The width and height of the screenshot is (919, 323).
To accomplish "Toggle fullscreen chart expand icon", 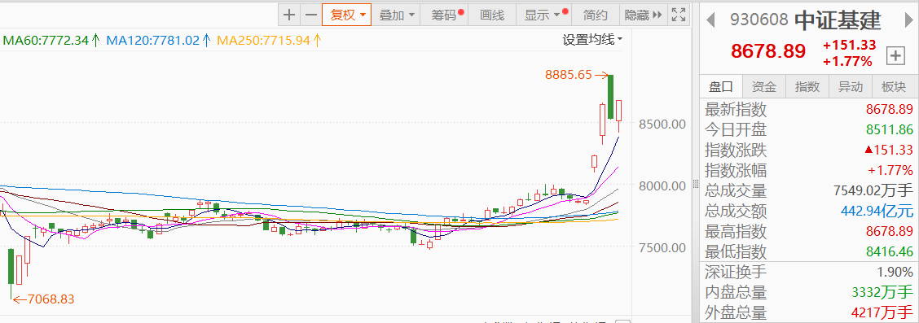I will click(x=678, y=15).
